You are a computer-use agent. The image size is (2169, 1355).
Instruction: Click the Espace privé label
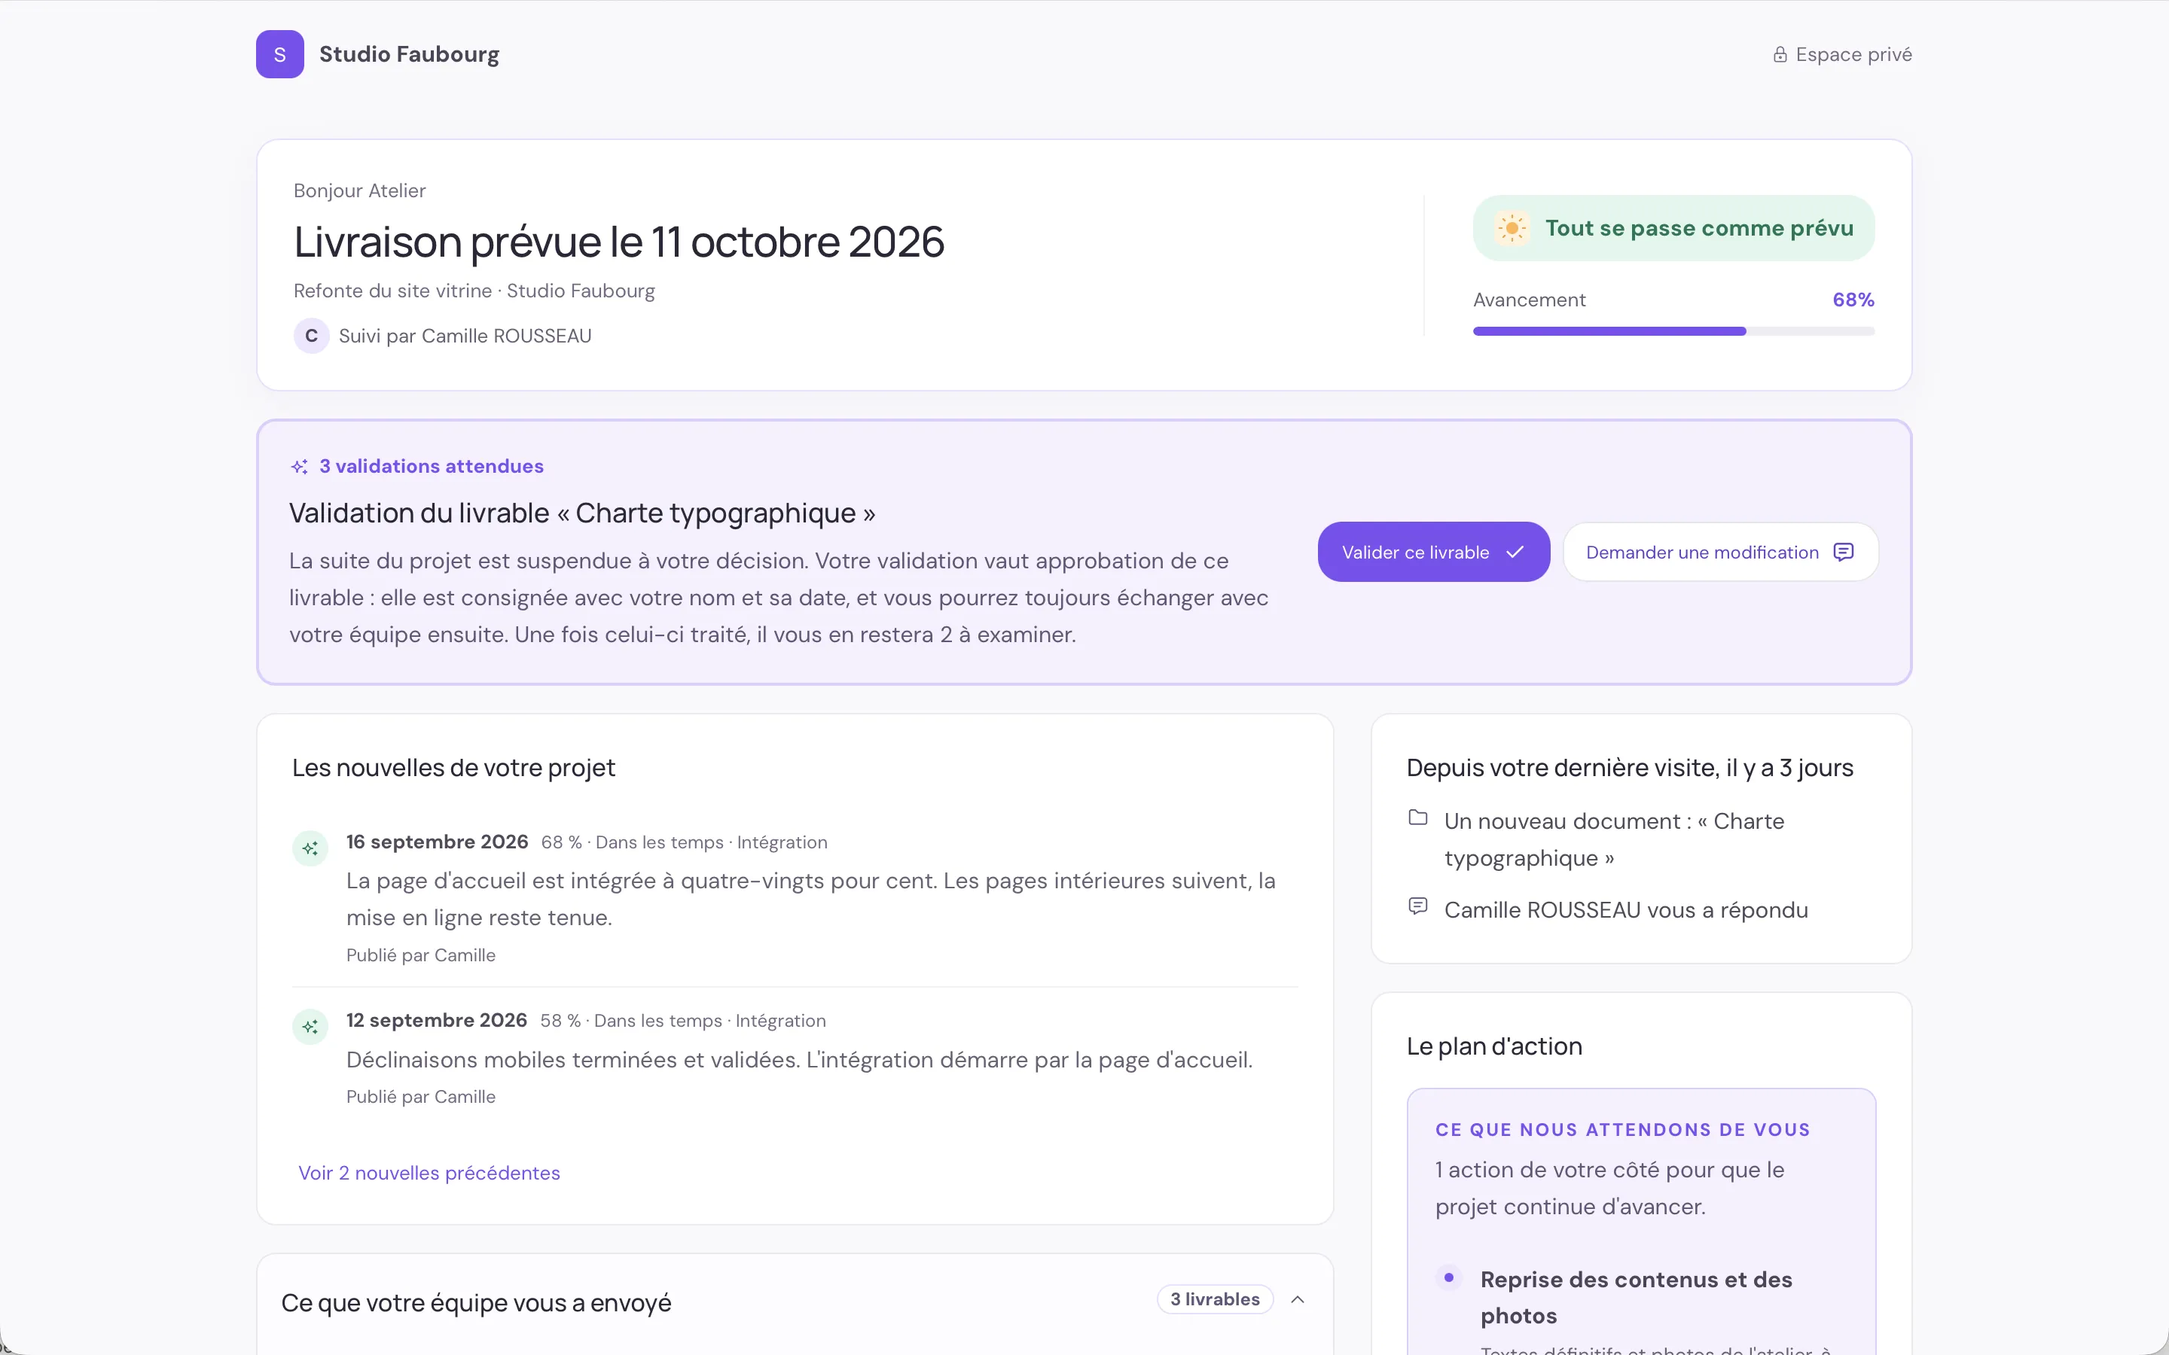click(x=1853, y=55)
